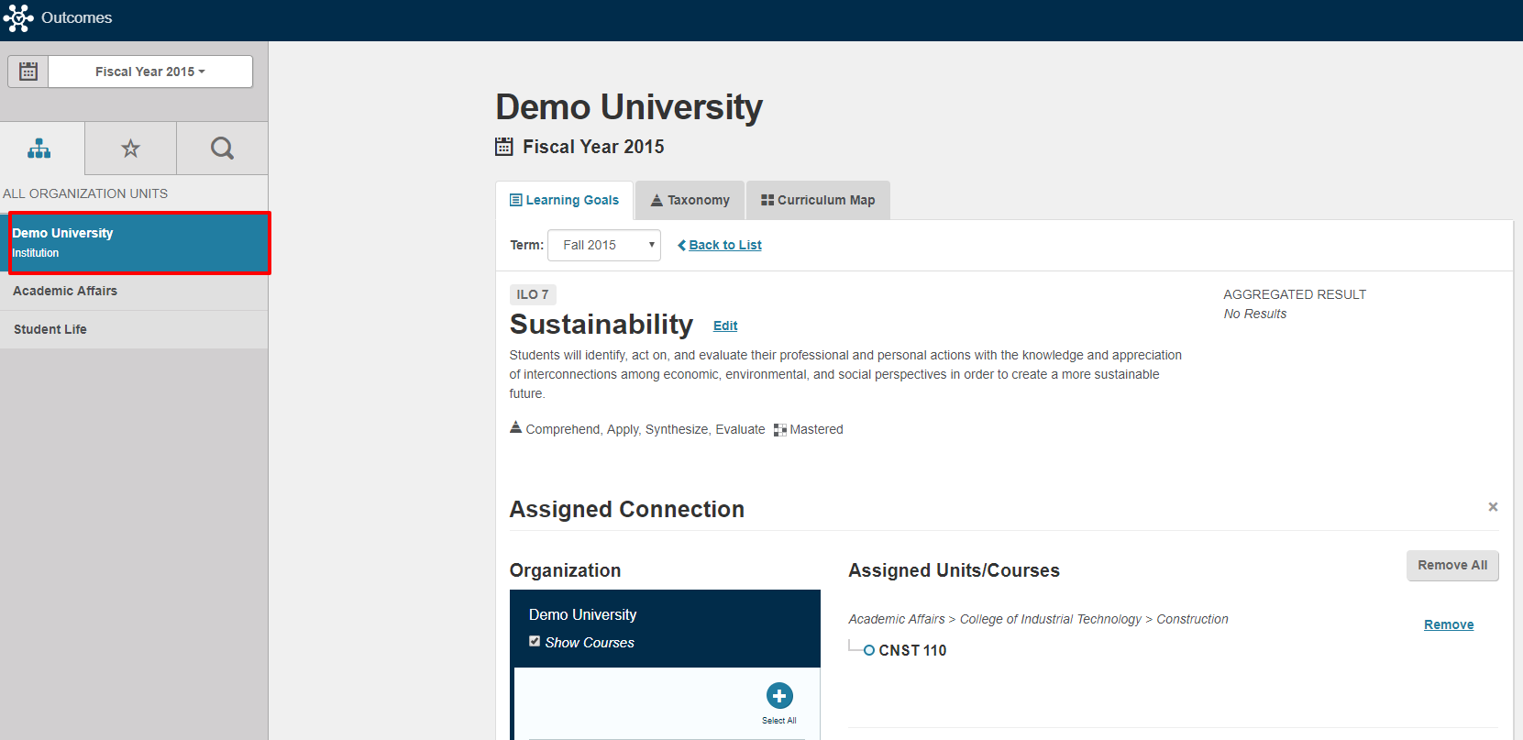
Task: Close the Assigned Connection panel
Action: pos(1493,507)
